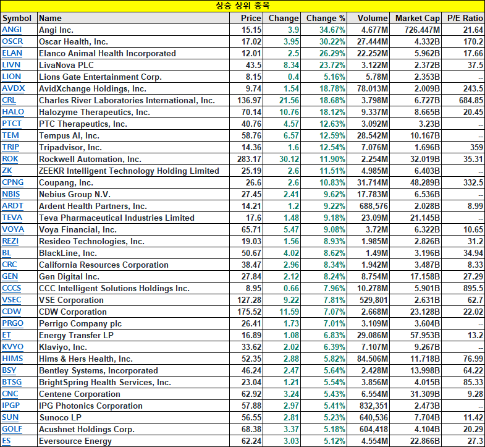This screenshot has height=447, width=485.
Task: Select the 688,576 volume cell
Action: tap(368, 206)
